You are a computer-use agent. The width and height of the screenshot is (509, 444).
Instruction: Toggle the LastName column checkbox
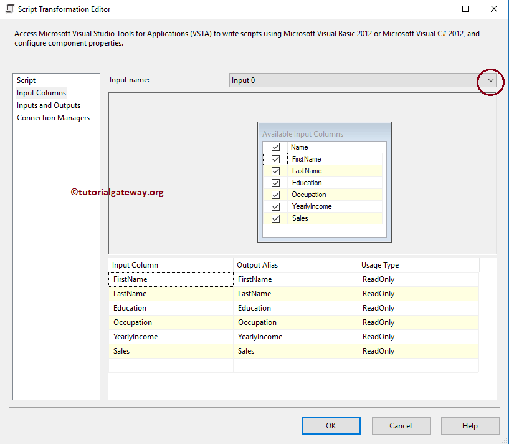click(x=275, y=170)
